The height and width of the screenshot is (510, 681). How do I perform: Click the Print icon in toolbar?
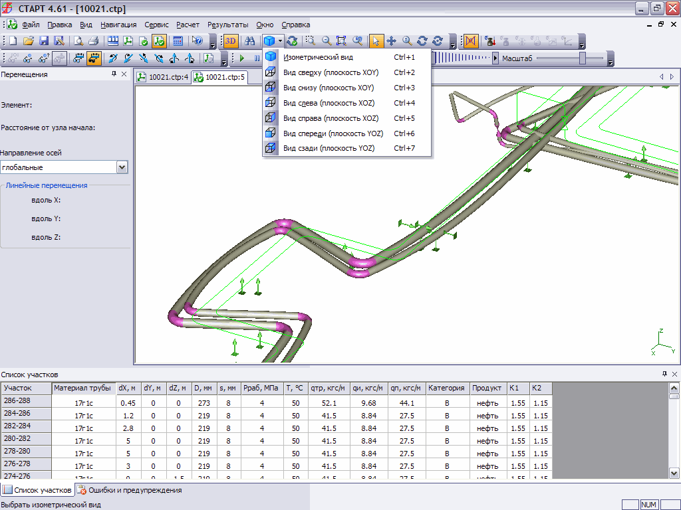pyautogui.click(x=93, y=41)
